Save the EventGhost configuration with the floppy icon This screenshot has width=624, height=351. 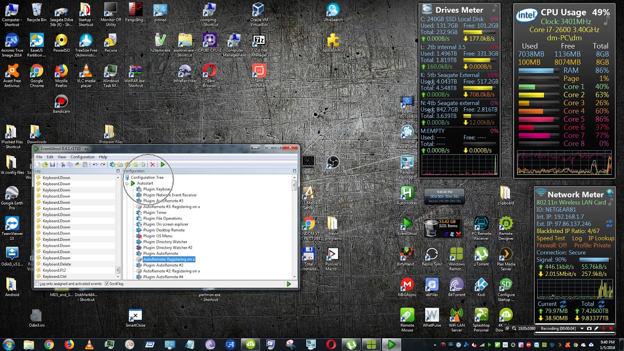pos(52,165)
